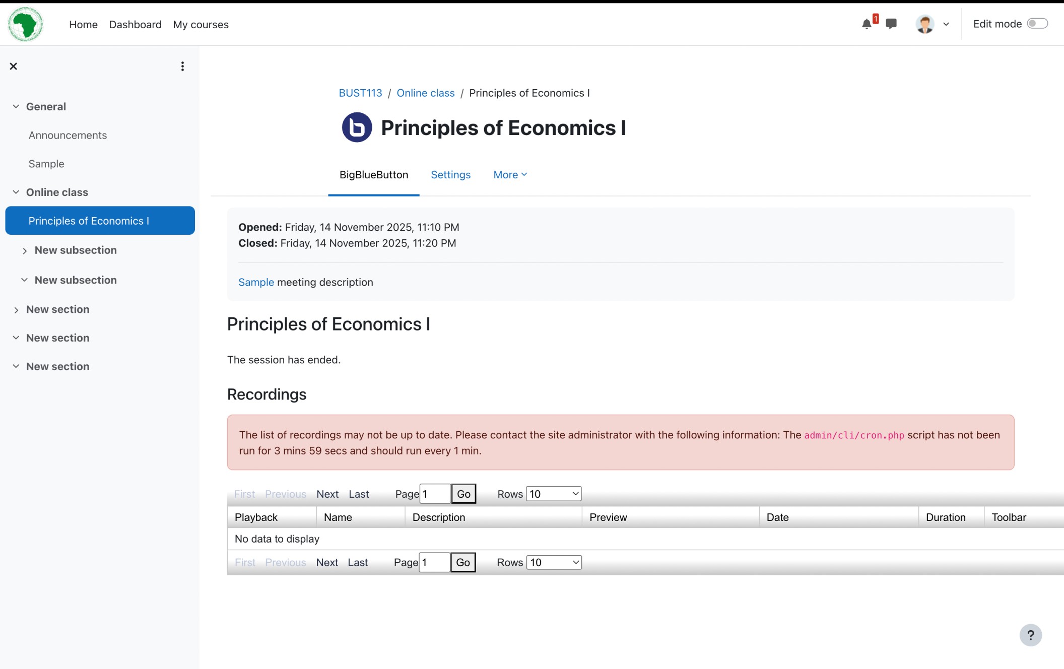Screen dimensions: 1064x669
Task: Open the Rows per page dropdown
Action: tap(553, 494)
